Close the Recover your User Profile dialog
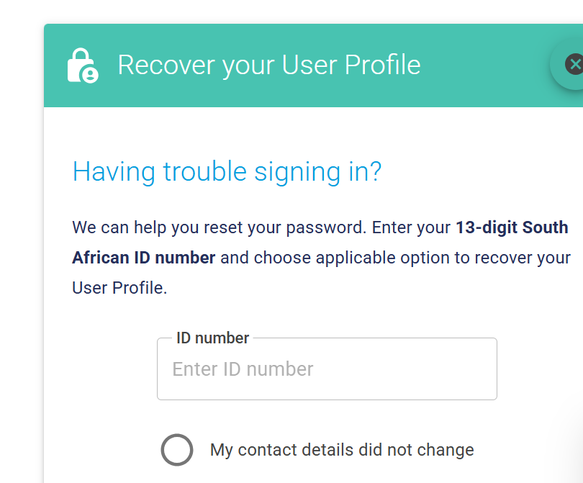The height and width of the screenshot is (483, 583). [574, 64]
